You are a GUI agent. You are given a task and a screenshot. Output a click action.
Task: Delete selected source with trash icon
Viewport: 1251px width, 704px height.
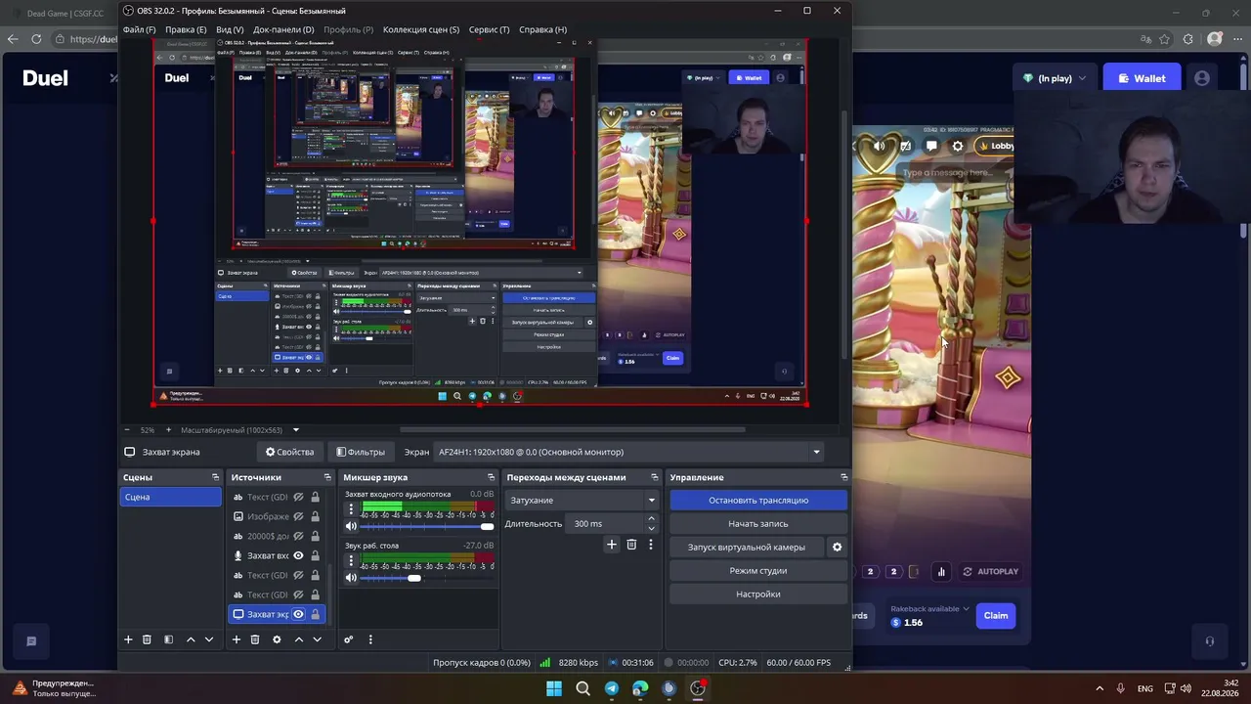coord(255,639)
